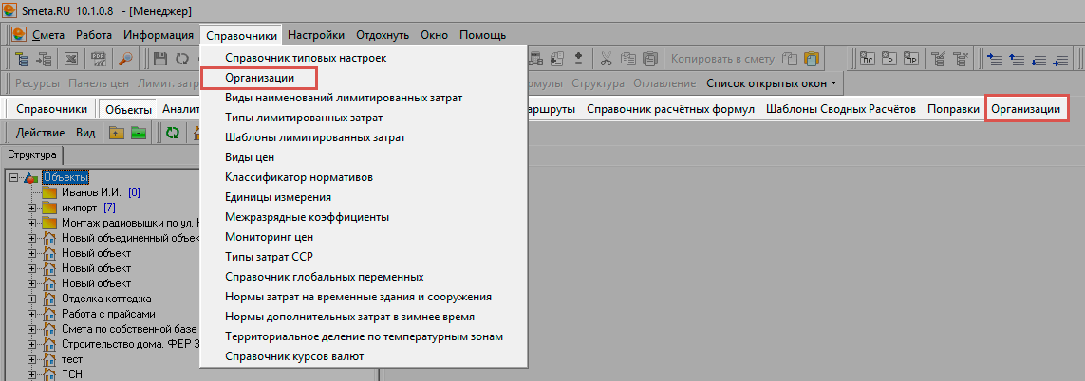Click the gray refresh arrows icon next to save
The image size is (1085, 381).
tap(182, 60)
